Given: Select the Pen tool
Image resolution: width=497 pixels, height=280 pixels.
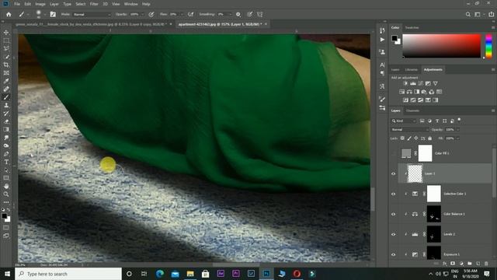Looking at the screenshot, I should point(6,154).
